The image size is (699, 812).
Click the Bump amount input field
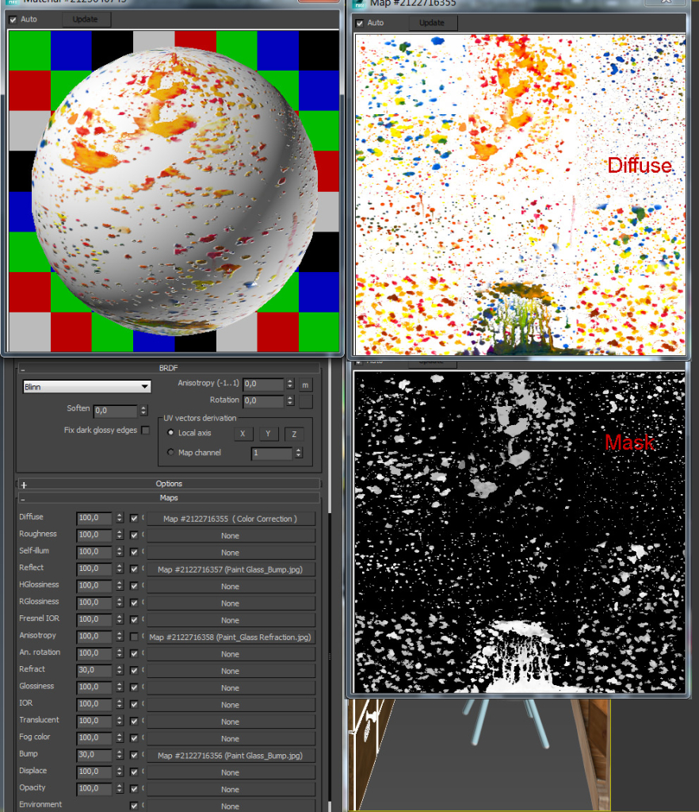pyautogui.click(x=94, y=755)
